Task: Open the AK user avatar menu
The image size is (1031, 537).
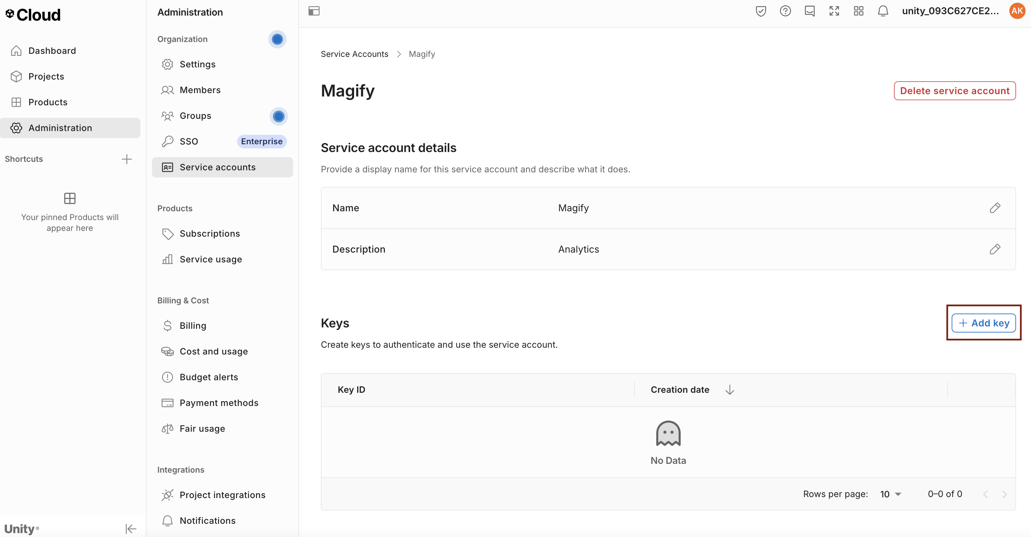Action: point(1017,11)
